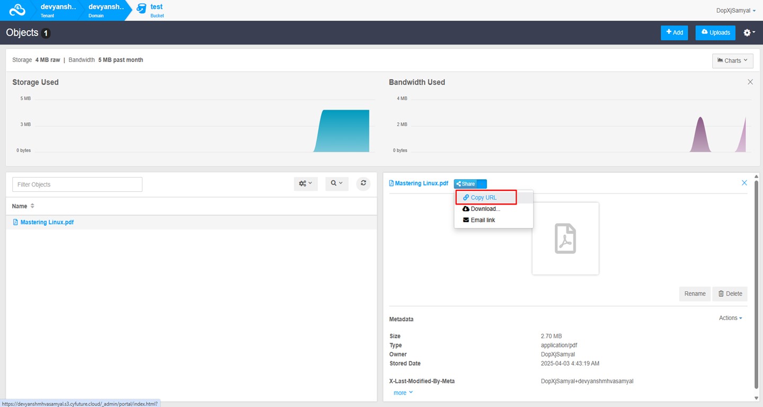763x407 pixels.
Task: Open the gear settings menu in header
Action: pos(749,33)
